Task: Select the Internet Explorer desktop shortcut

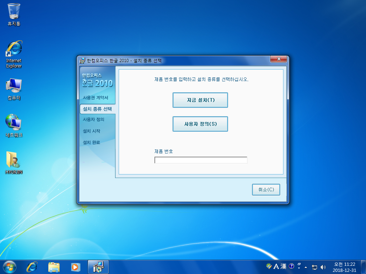Action: pyautogui.click(x=14, y=55)
